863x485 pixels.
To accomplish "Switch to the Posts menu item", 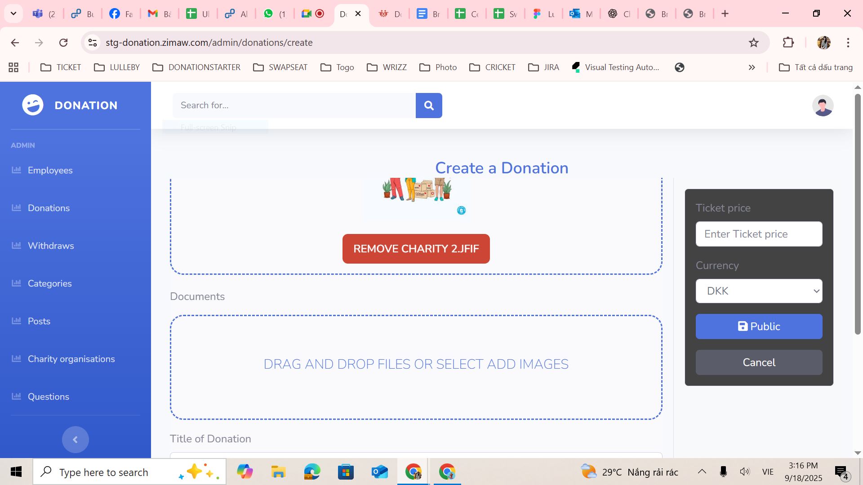I will [x=16, y=321].
